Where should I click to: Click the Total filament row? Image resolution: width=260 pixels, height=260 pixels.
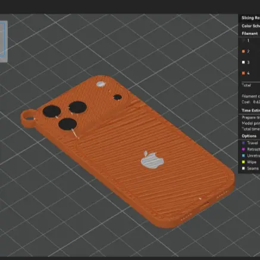pos(246,85)
